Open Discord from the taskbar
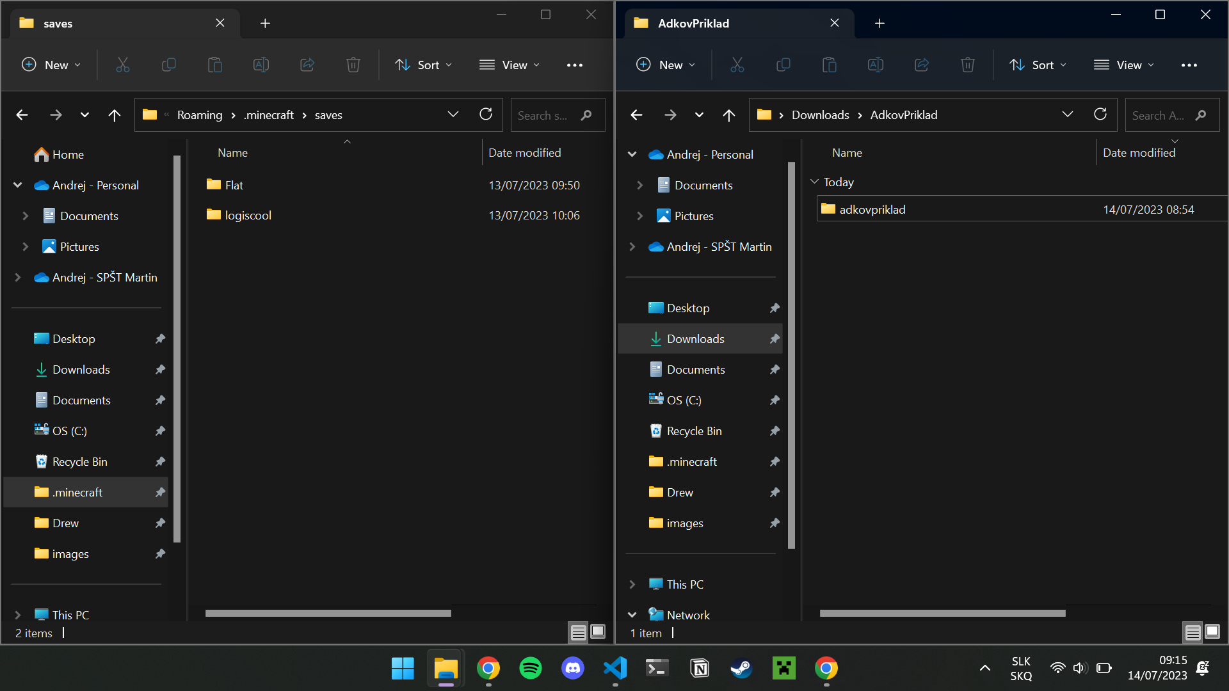This screenshot has height=691, width=1229. click(x=572, y=669)
